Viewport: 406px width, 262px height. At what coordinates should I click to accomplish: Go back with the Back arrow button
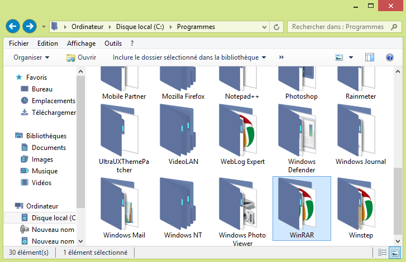13,26
